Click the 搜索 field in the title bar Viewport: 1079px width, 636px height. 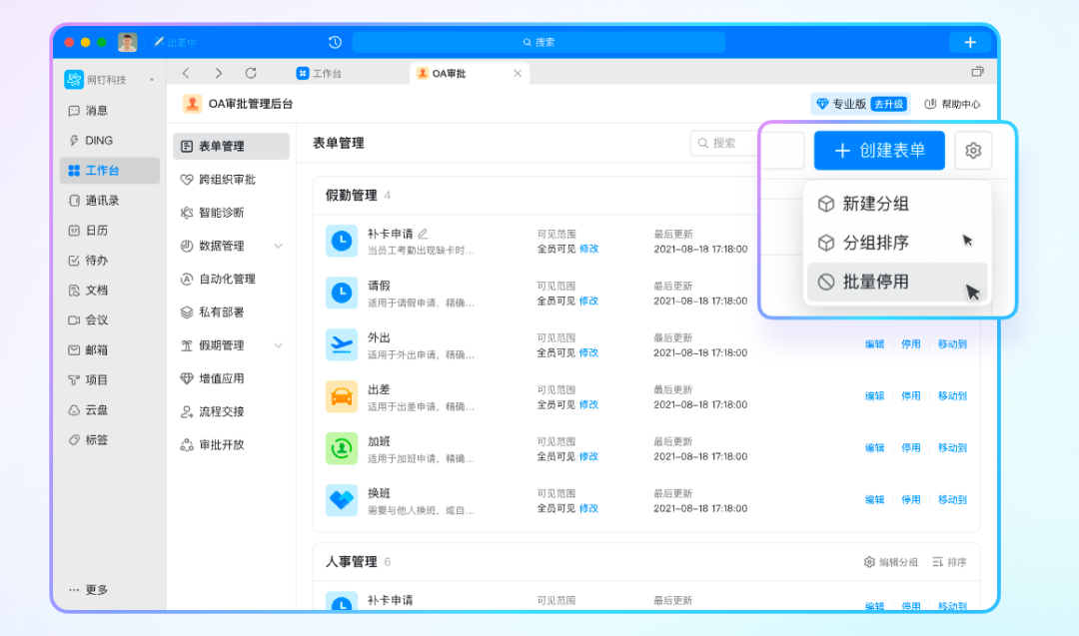click(539, 42)
